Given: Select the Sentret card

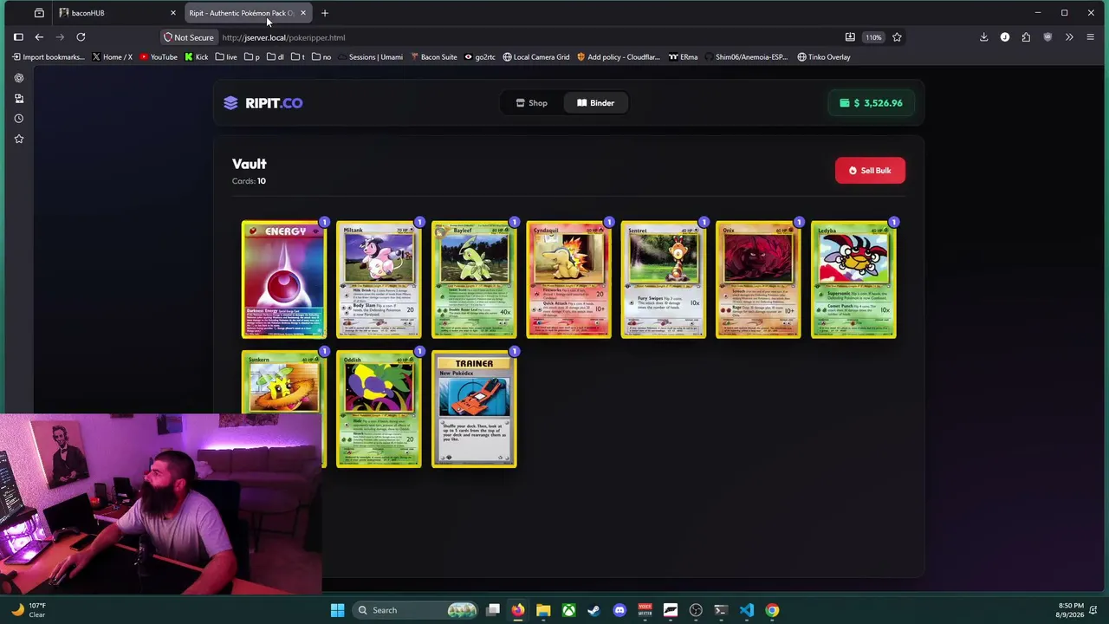Looking at the screenshot, I should [x=664, y=279].
